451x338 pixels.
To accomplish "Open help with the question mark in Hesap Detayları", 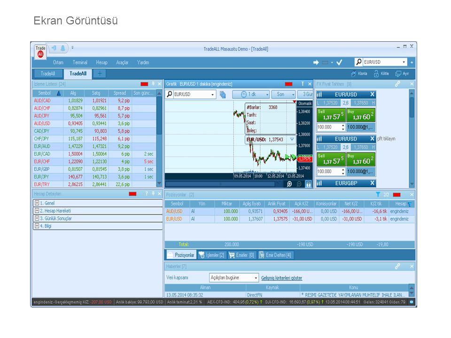I will [147, 193].
